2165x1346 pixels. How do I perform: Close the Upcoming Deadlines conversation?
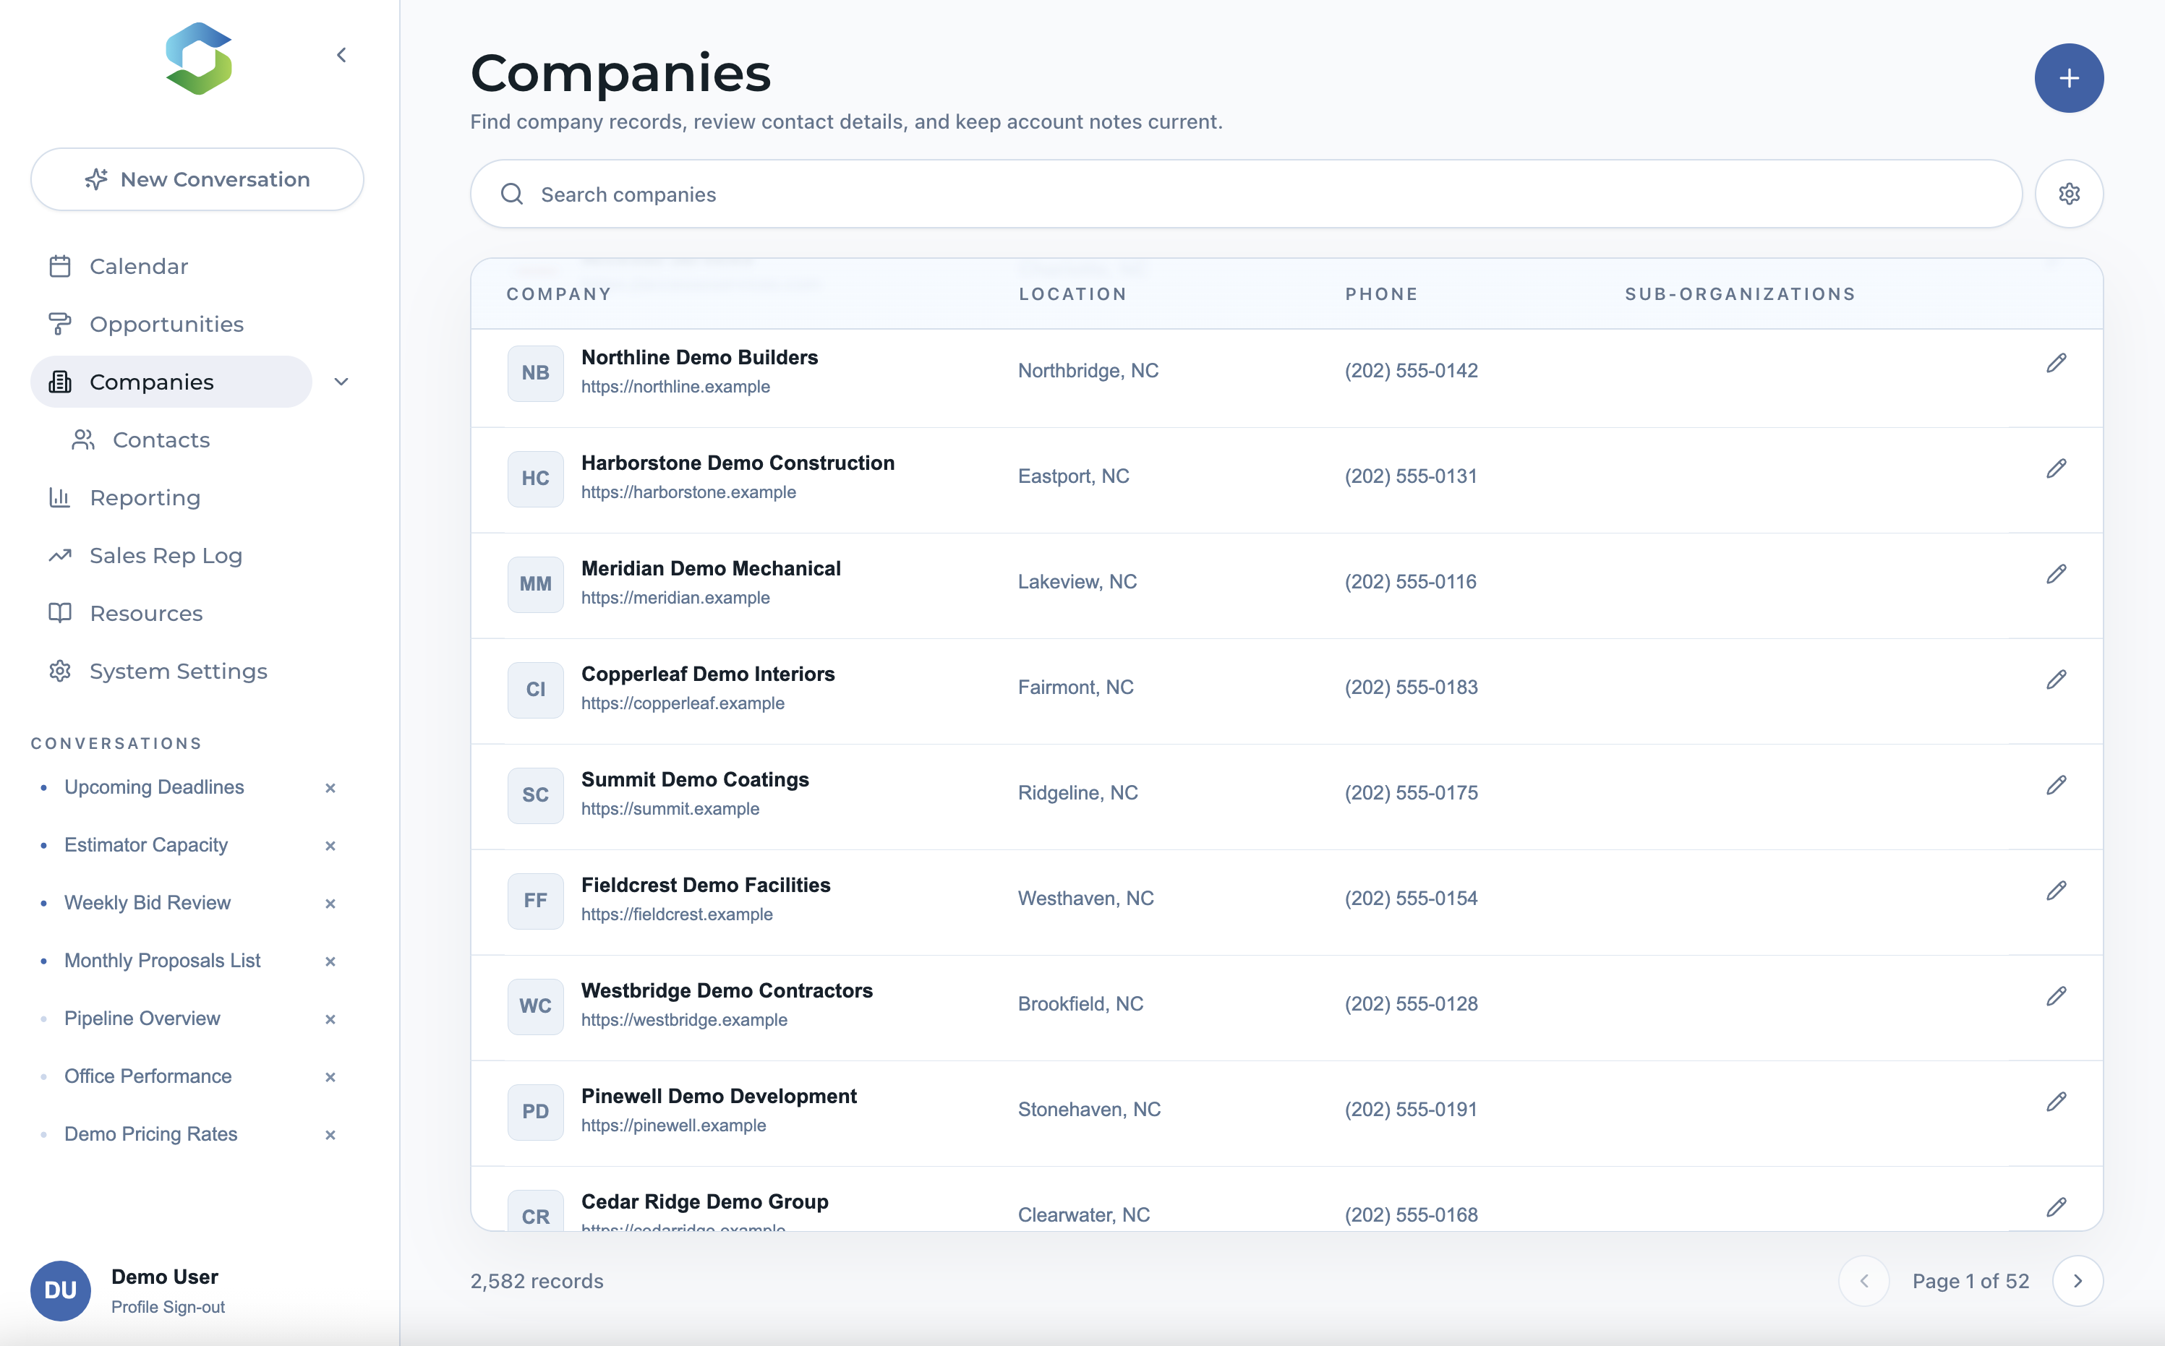330,788
